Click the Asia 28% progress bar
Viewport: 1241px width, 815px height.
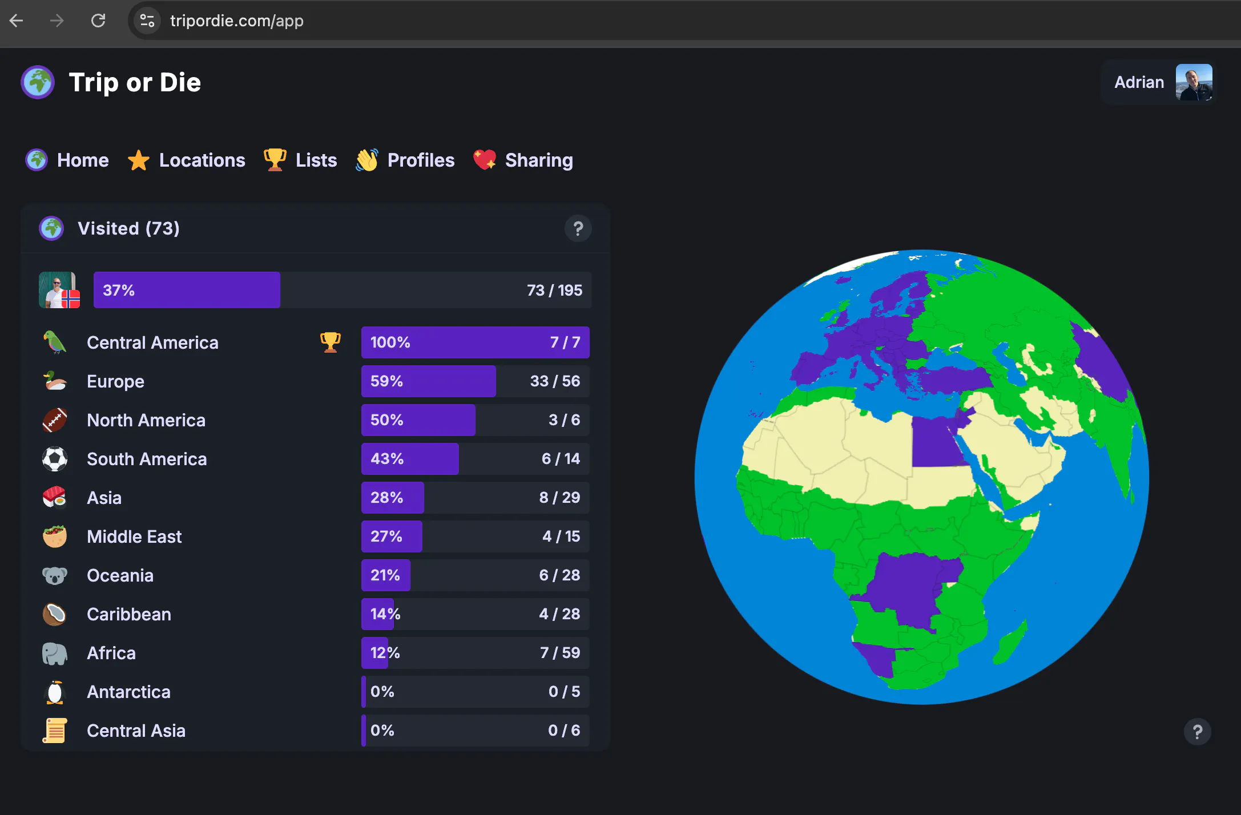pyautogui.click(x=476, y=498)
